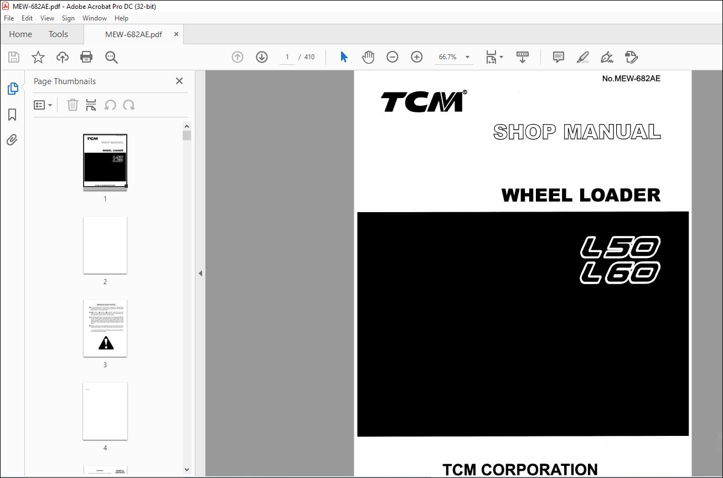Click the 'SHOP MANUAL' title text

pos(577,132)
